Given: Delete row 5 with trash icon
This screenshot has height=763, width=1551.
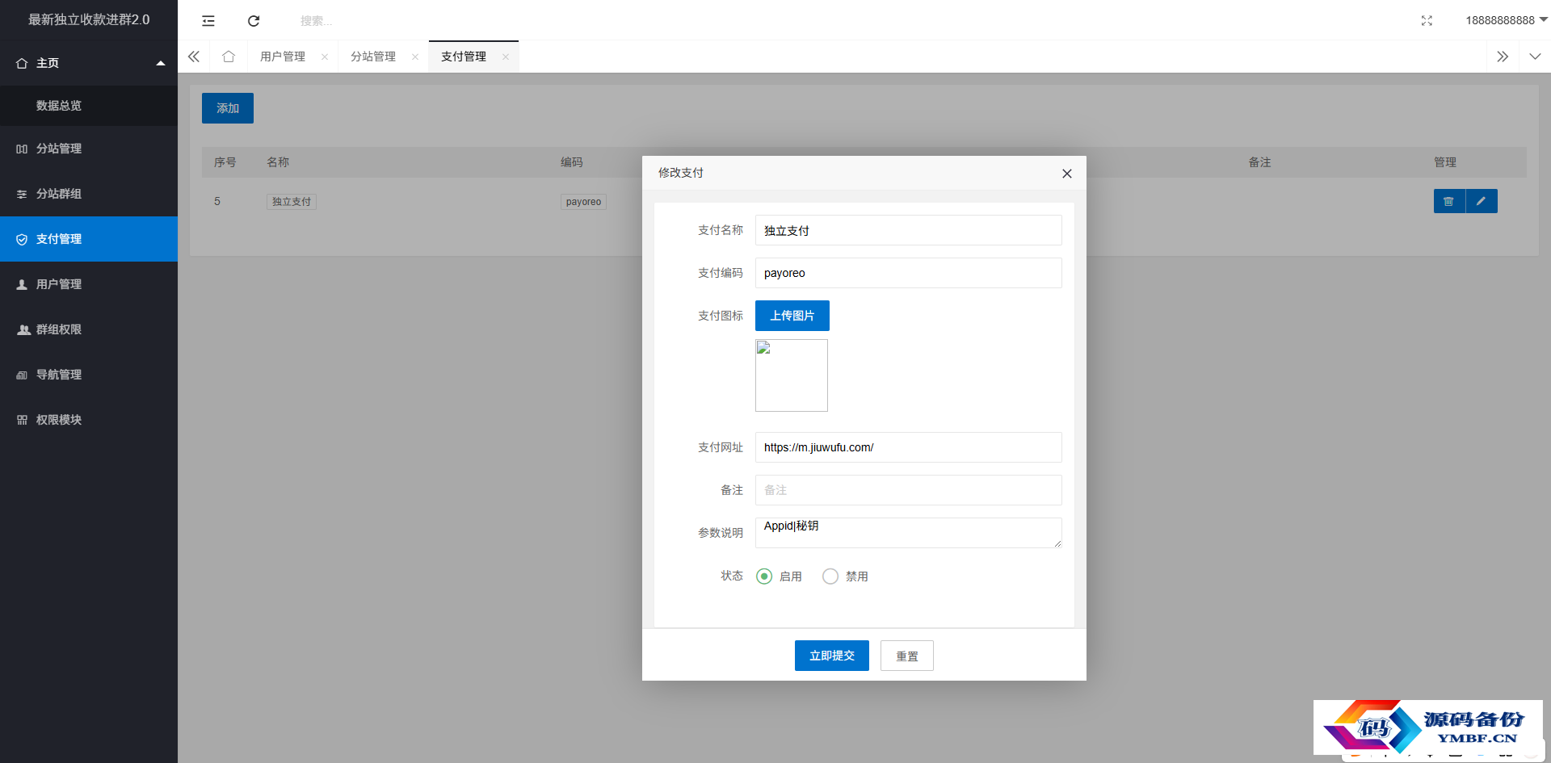Looking at the screenshot, I should click(1449, 201).
